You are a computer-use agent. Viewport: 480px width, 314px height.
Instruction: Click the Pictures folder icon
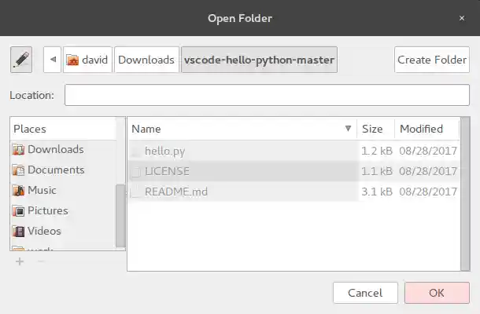tap(18, 211)
